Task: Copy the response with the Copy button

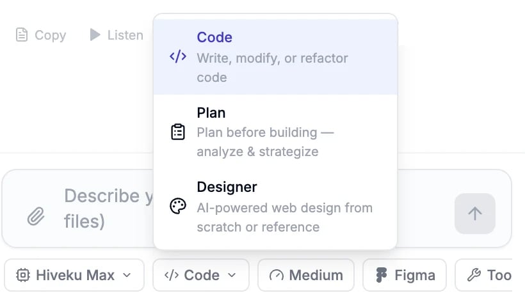Action: 41,35
